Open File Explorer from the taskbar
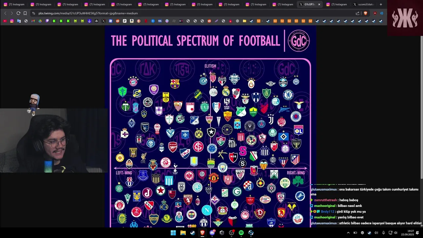The width and height of the screenshot is (423, 238). [183, 233]
